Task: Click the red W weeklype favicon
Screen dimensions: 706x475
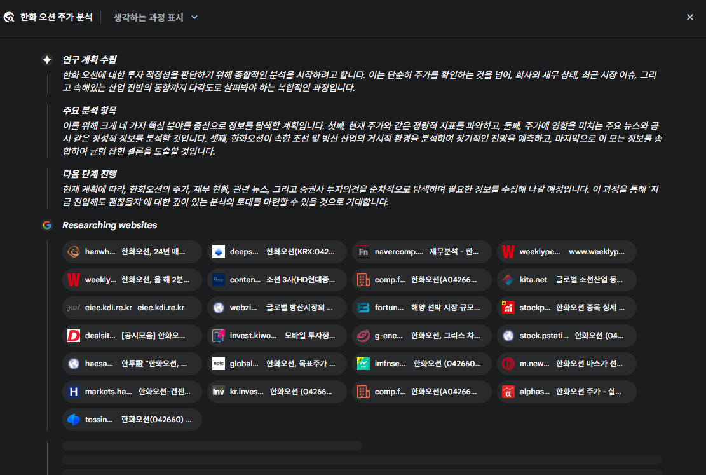Action: click(x=508, y=251)
